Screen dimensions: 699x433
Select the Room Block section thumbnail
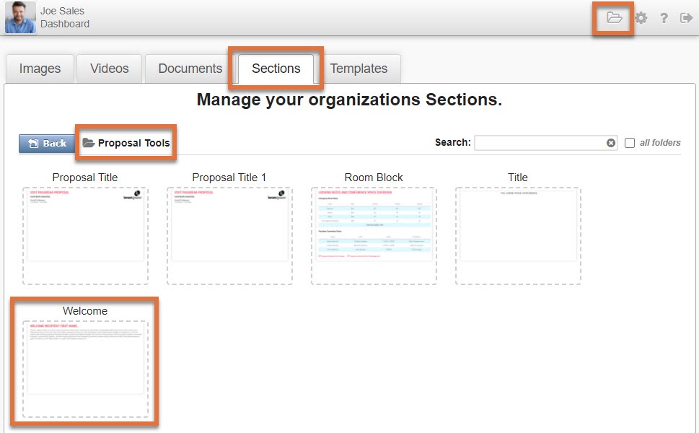pos(374,235)
